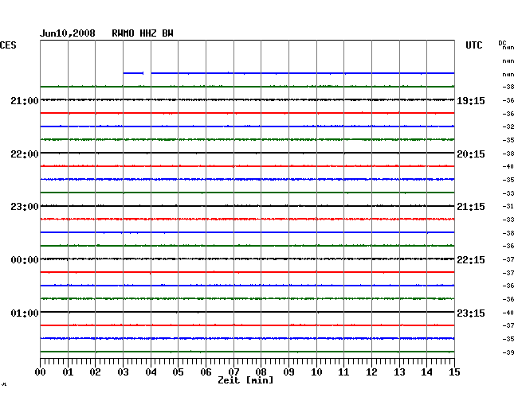Screen dimensions: 518x393
Task: Click DC value -38 beside the 20:15 row
Action: pyautogui.click(x=508, y=154)
